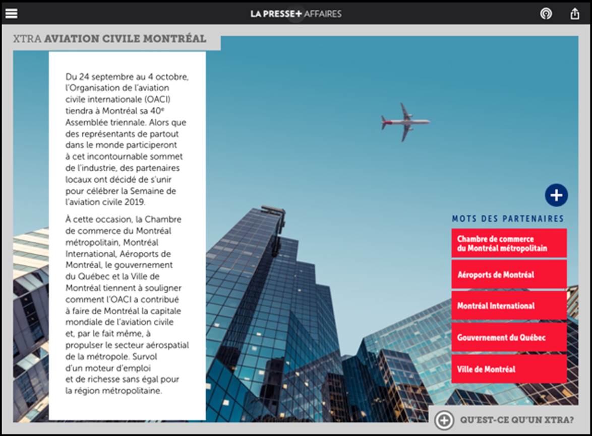Click the La Presse+ logo

(276, 14)
